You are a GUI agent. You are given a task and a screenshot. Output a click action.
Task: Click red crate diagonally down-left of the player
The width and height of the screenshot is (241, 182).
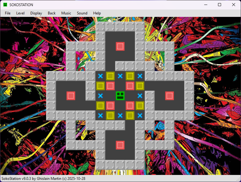click(x=110, y=106)
